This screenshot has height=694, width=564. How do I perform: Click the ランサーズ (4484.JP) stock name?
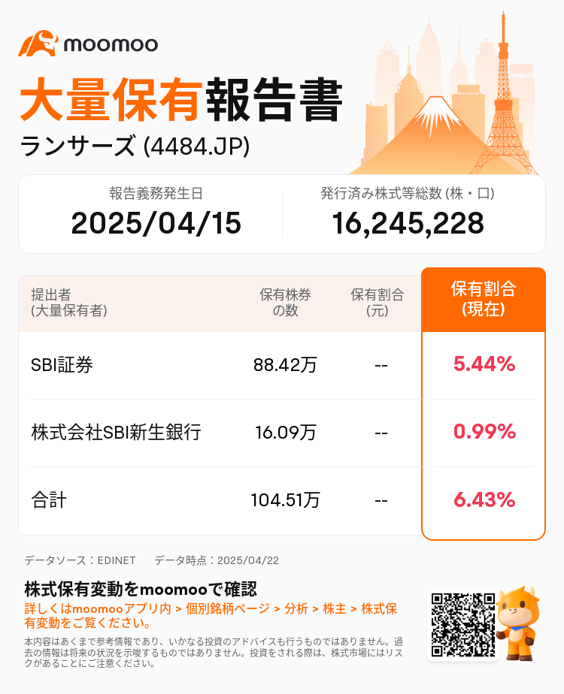pyautogui.click(x=135, y=146)
